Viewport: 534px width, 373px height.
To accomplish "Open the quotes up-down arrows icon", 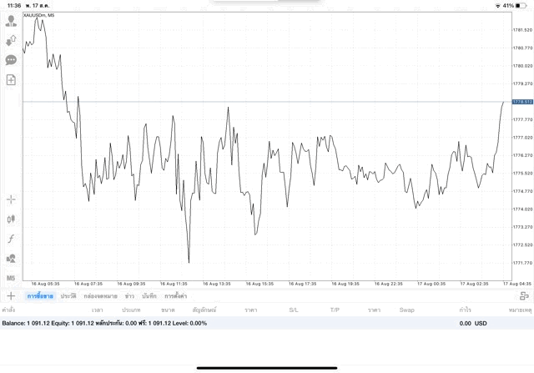I will (11, 41).
